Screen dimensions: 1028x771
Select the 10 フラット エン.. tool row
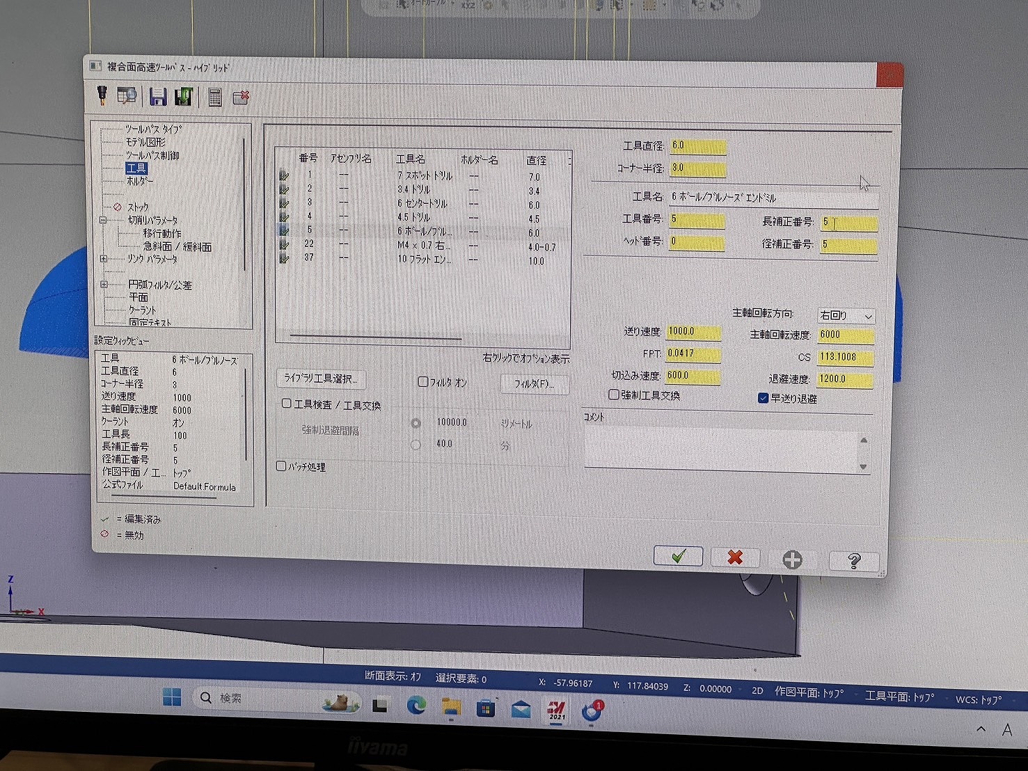click(x=425, y=260)
